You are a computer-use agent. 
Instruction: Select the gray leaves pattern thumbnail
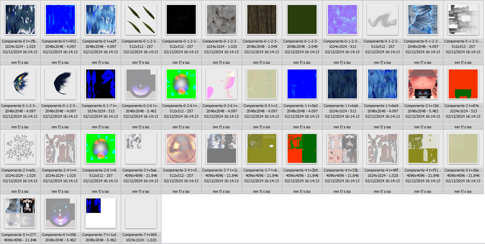point(20,148)
